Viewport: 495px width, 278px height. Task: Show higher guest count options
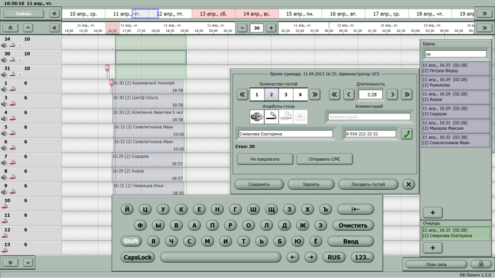(315, 95)
